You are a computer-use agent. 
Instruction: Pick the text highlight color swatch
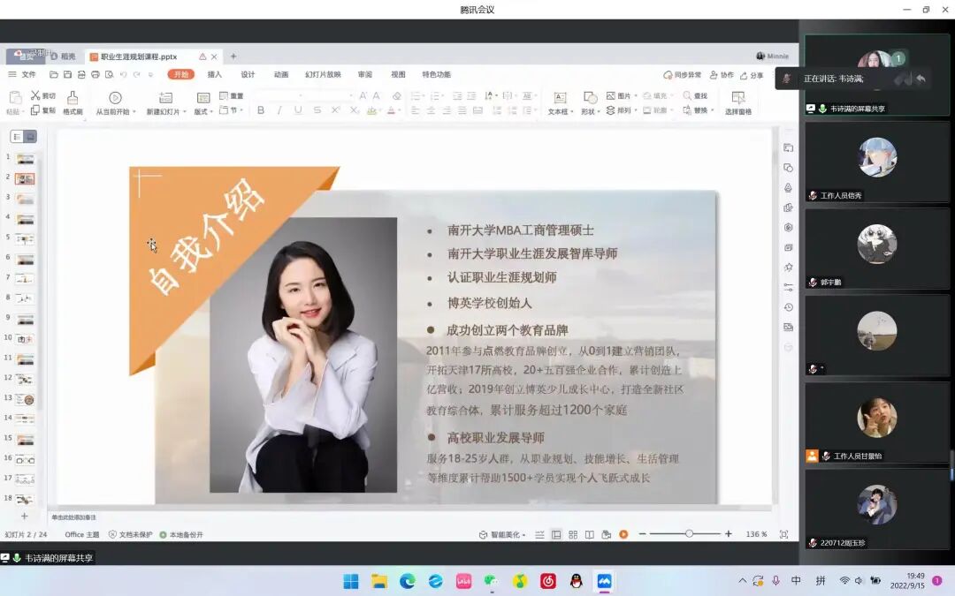pyautogui.click(x=371, y=110)
